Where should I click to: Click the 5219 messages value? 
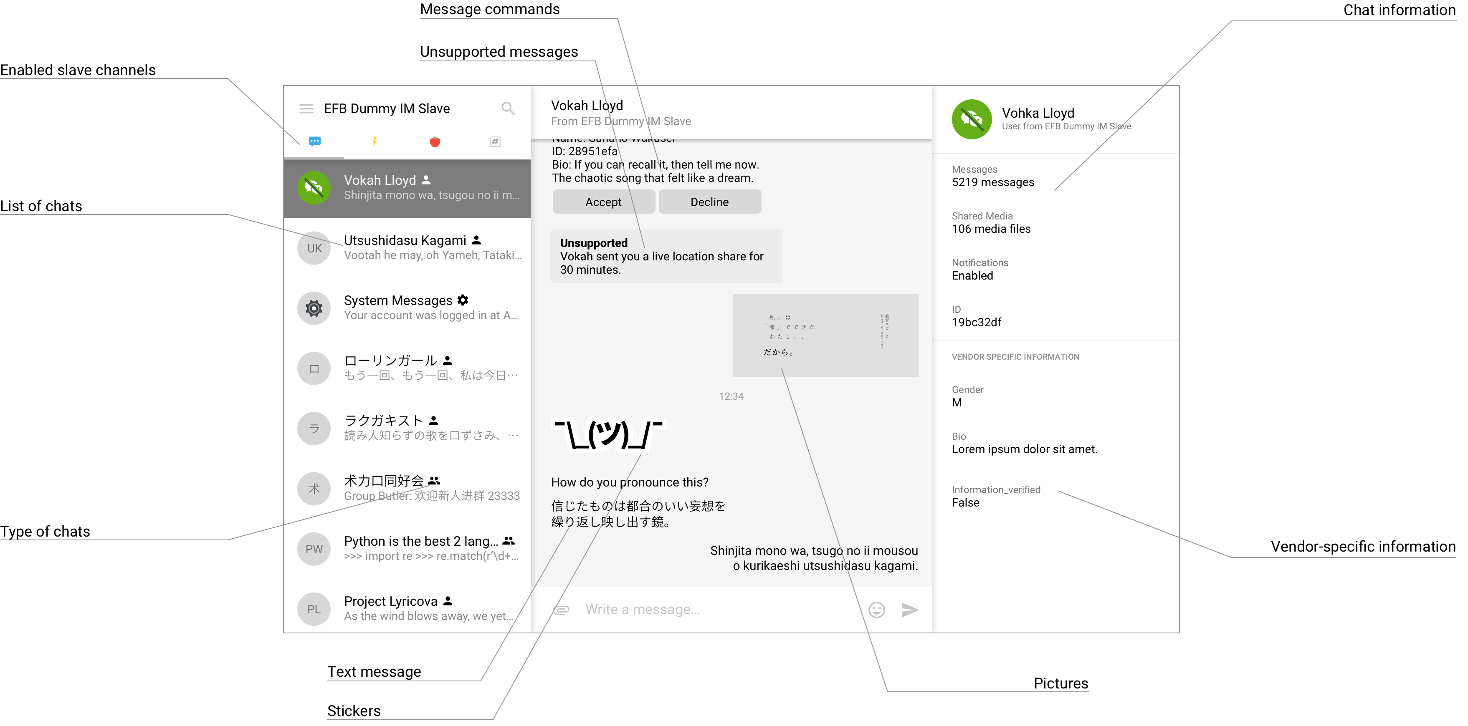pyautogui.click(x=993, y=182)
